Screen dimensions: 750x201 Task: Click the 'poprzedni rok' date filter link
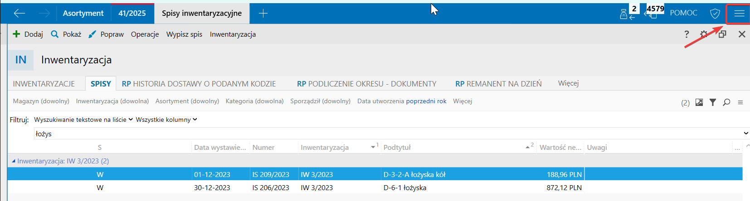[426, 101]
